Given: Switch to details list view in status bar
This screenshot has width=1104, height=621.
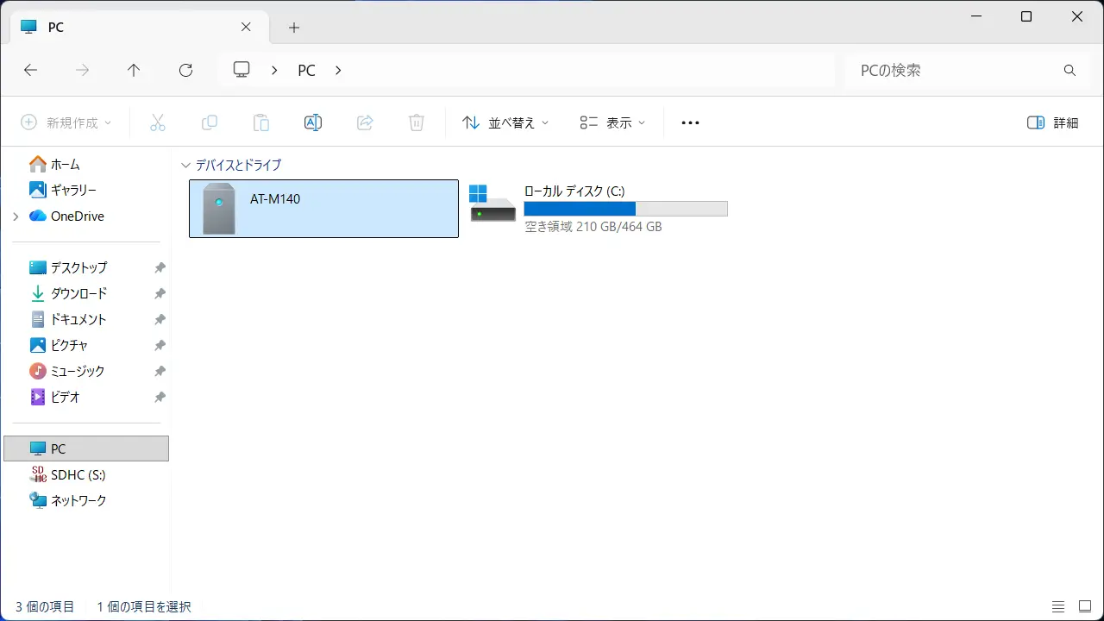Looking at the screenshot, I should click(1058, 607).
